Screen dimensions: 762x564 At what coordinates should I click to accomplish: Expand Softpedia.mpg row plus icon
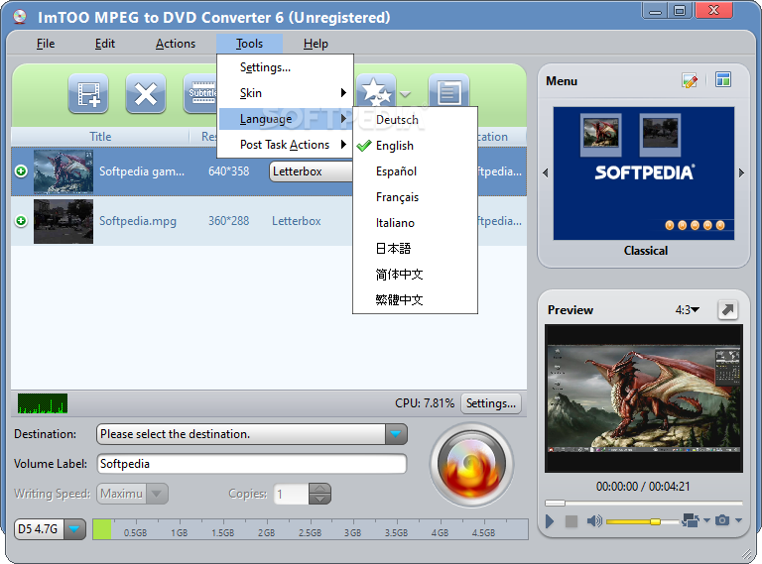21,221
